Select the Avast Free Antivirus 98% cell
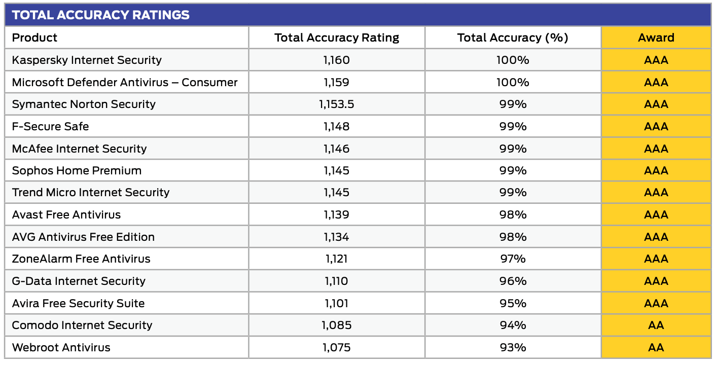The height and width of the screenshot is (365, 715). click(x=513, y=214)
